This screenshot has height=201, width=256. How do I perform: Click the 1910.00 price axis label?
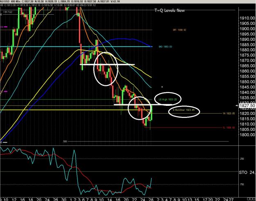(247, 18)
